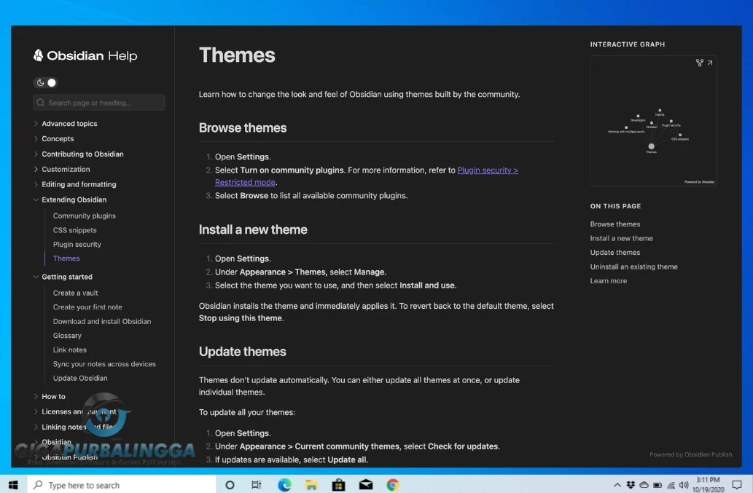Jump to Uninstall an existing theme section

[634, 267]
